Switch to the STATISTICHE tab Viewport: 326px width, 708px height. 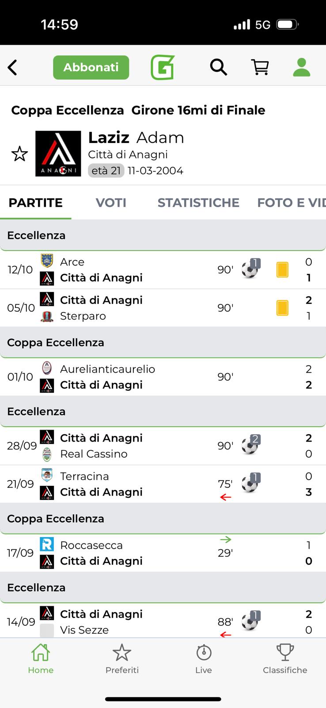pyautogui.click(x=198, y=203)
